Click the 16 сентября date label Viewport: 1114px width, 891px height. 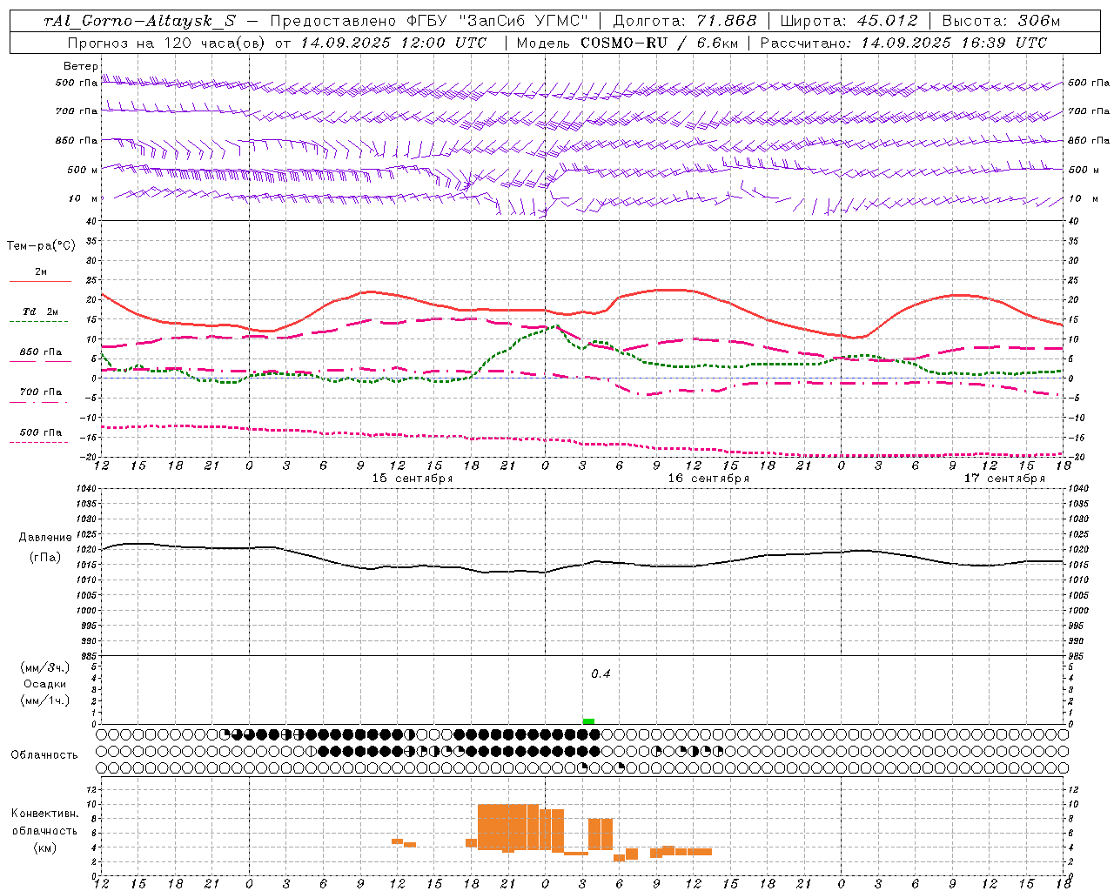click(708, 479)
